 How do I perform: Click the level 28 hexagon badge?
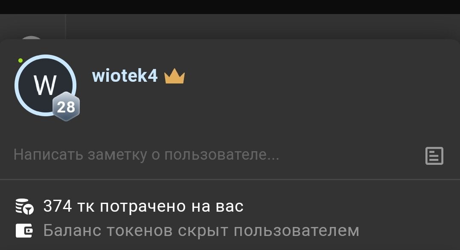[x=66, y=106]
